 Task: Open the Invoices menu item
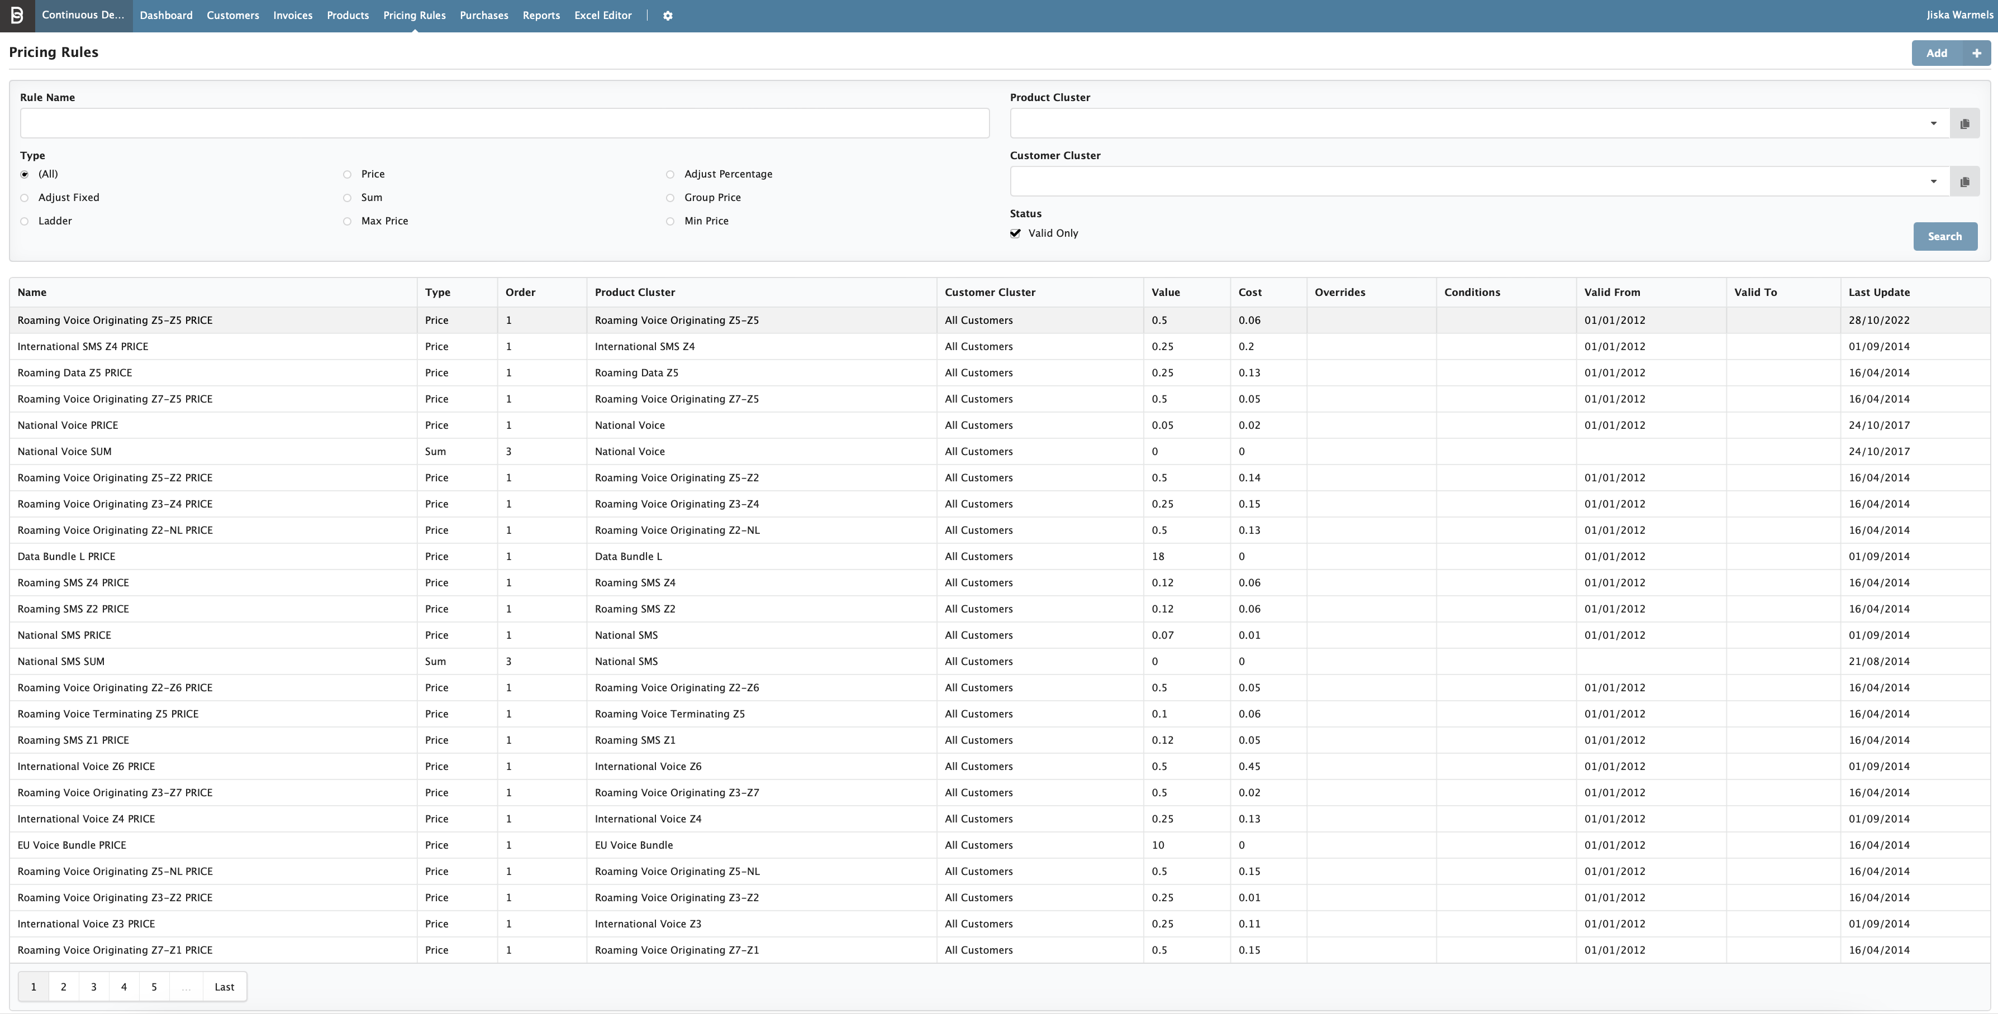click(x=292, y=16)
